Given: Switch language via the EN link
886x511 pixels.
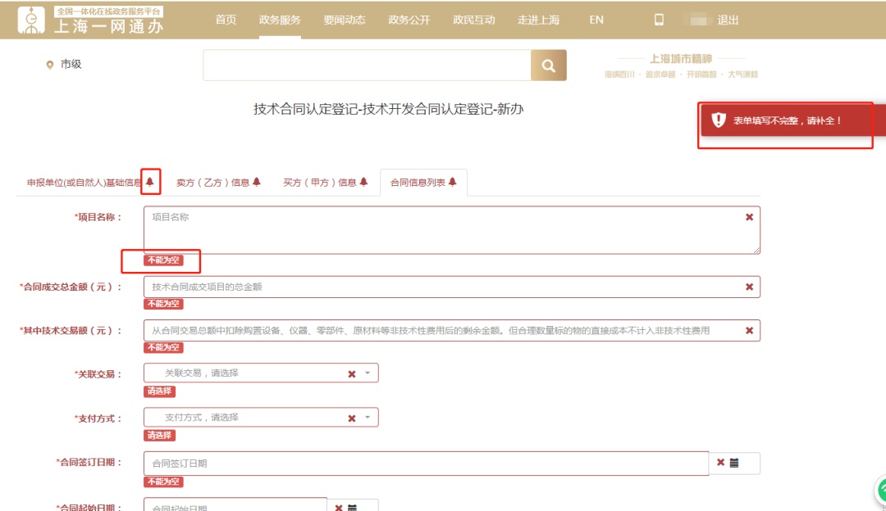Looking at the screenshot, I should pos(596,20).
